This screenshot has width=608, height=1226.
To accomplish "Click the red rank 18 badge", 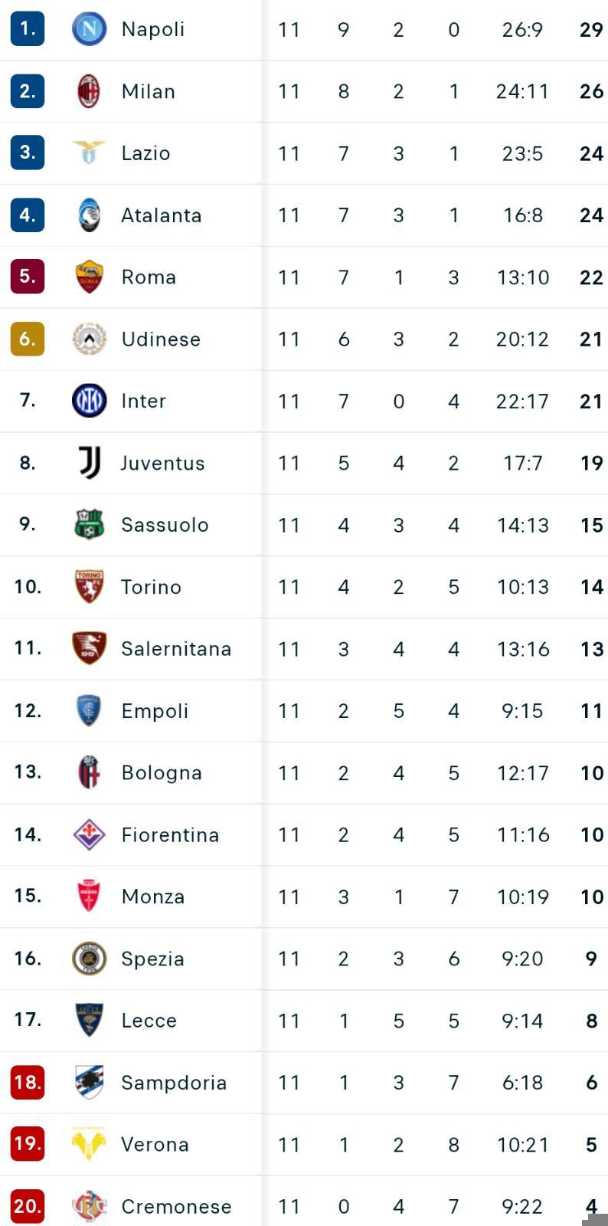I will click(28, 1082).
